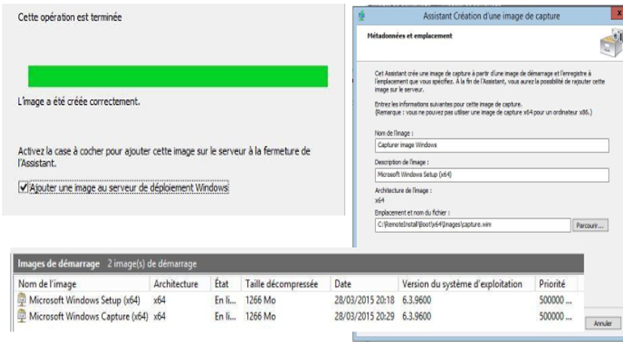The width and height of the screenshot is (623, 342).
Task: Click date 28/03/2015 20:18 cell
Action: pyautogui.click(x=364, y=300)
